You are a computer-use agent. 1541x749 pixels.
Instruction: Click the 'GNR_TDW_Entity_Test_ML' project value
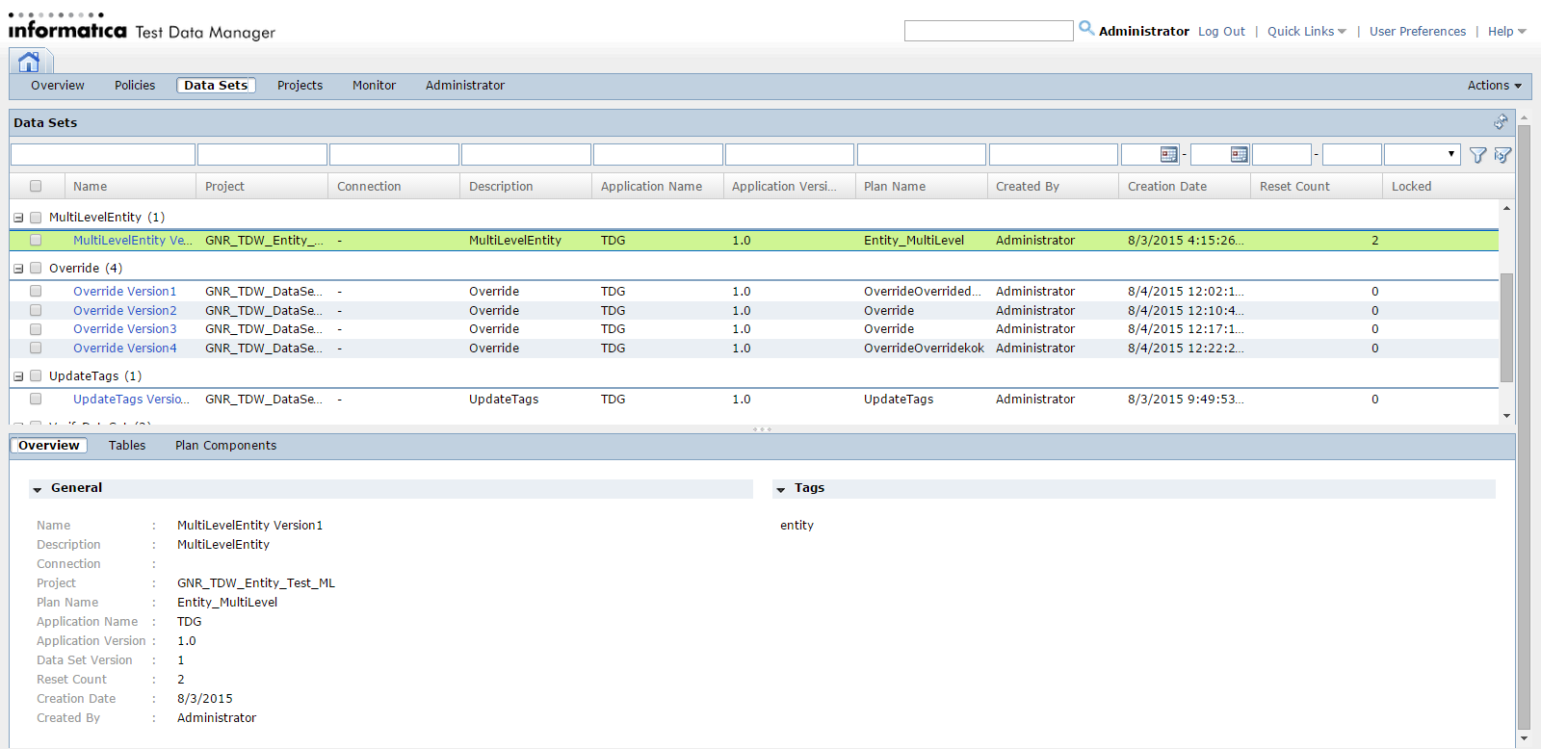[256, 583]
